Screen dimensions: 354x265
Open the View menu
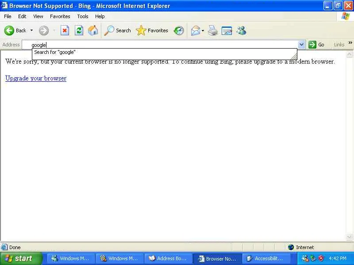[x=38, y=16]
